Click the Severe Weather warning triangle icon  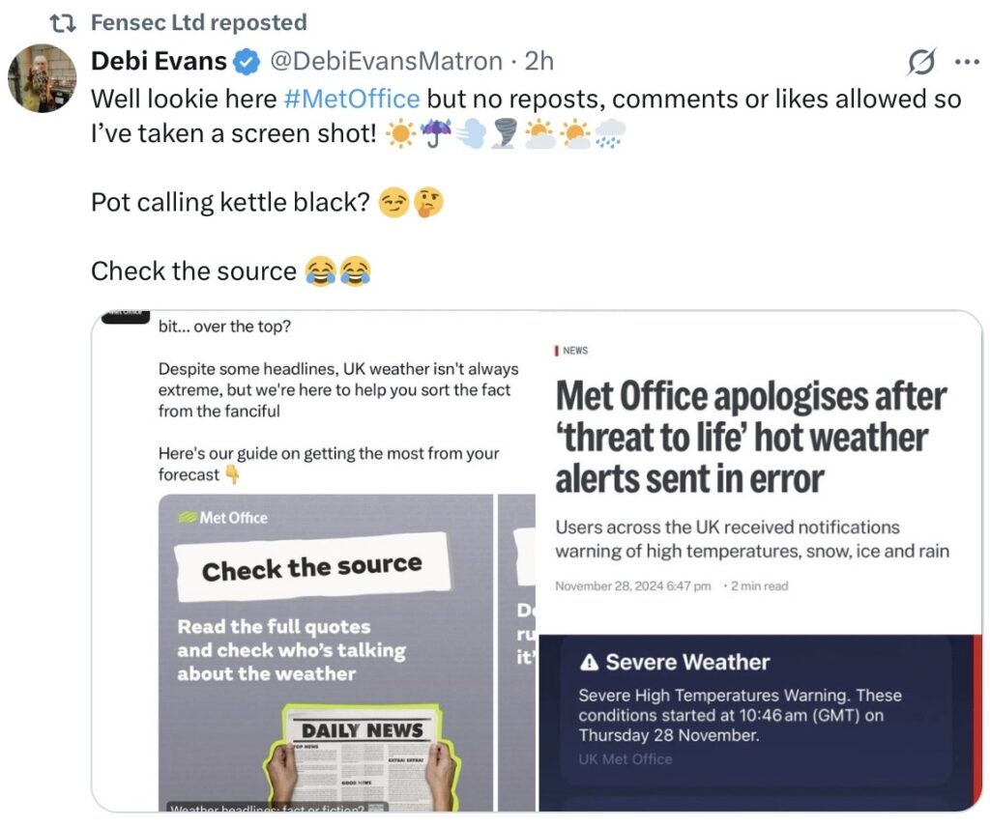tap(589, 663)
